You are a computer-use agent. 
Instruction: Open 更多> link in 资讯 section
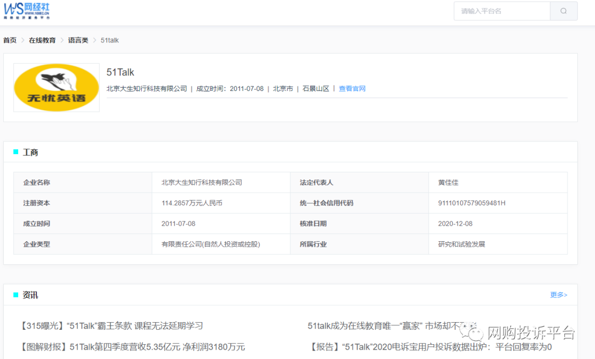[559, 295]
